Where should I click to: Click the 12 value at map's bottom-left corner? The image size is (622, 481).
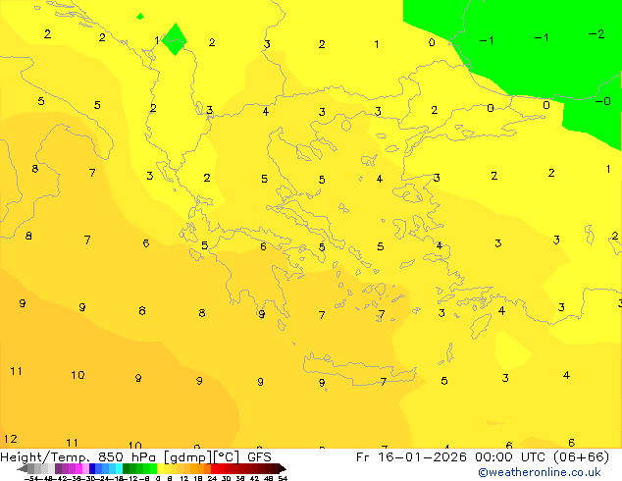11,439
